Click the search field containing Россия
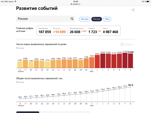Screen dimensions: 151x113 [43, 19]
